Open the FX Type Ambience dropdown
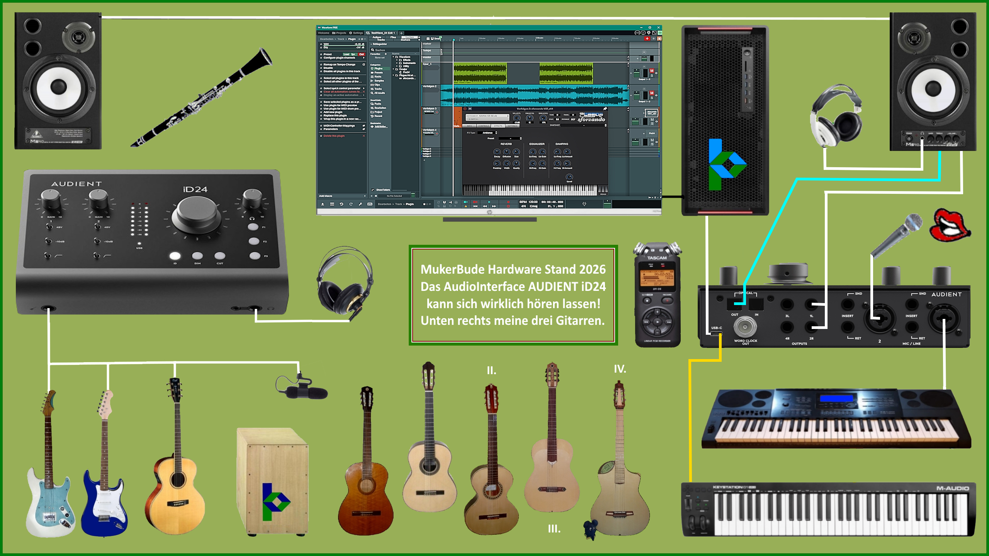Screen dimensions: 989x556 (488, 133)
